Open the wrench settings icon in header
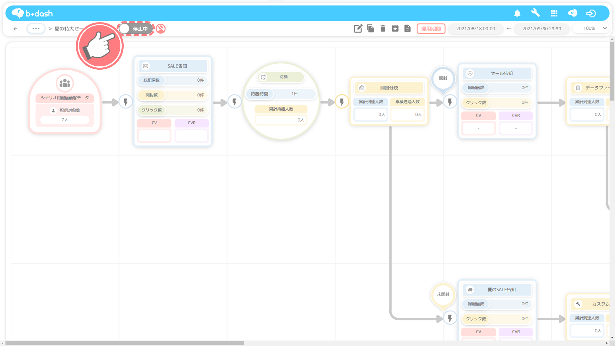The height and width of the screenshot is (346, 615). tap(535, 13)
